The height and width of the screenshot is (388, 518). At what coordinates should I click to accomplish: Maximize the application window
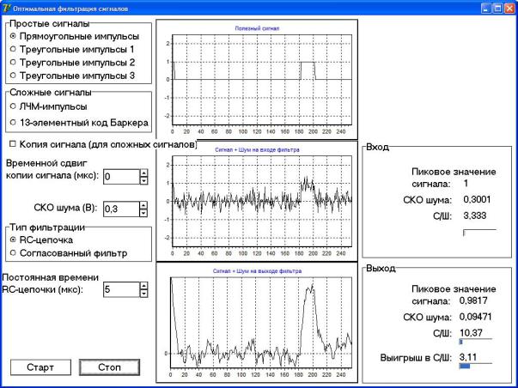click(x=497, y=9)
